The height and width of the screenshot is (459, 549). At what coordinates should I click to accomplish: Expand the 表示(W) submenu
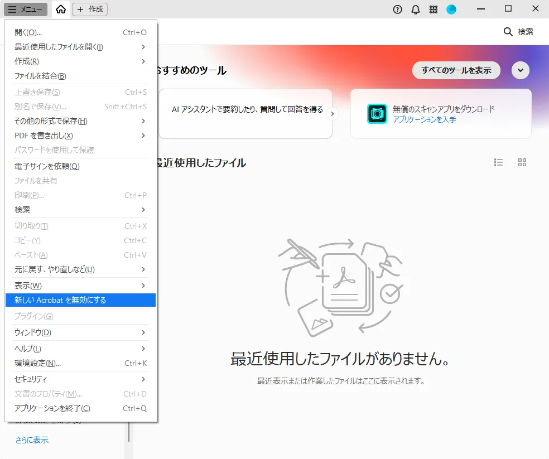tap(80, 286)
